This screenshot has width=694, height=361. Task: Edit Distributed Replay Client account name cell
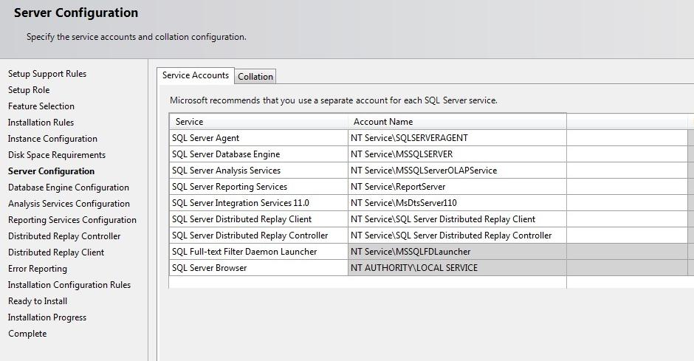[457, 219]
